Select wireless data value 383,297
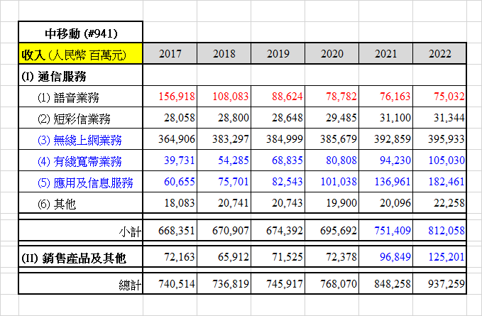This screenshot has height=316, width=482. (x=231, y=139)
